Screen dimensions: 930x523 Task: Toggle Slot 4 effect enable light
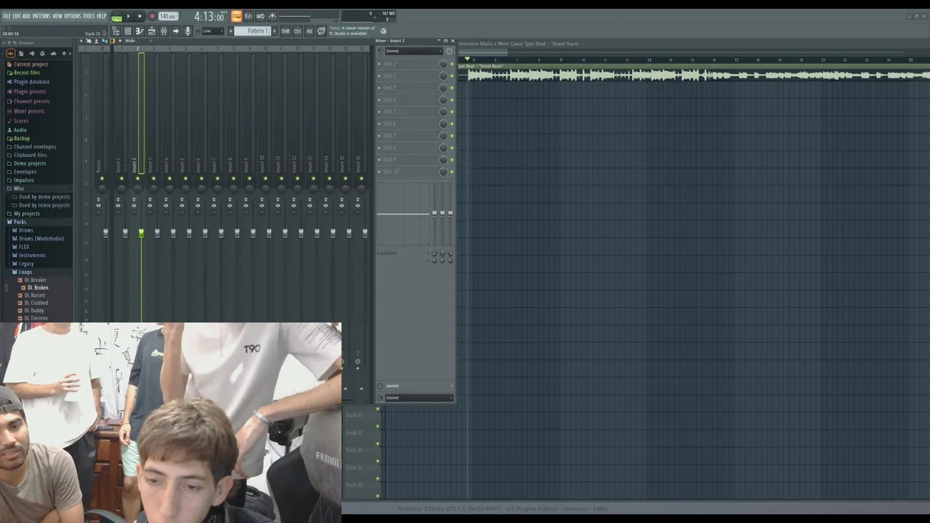click(x=452, y=100)
